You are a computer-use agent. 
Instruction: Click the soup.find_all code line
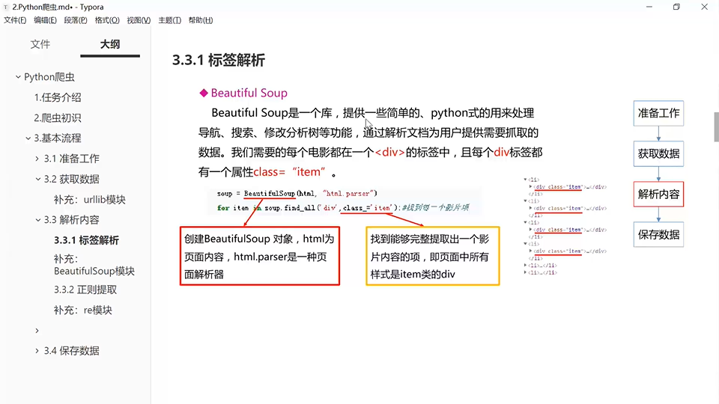pyautogui.click(x=343, y=208)
